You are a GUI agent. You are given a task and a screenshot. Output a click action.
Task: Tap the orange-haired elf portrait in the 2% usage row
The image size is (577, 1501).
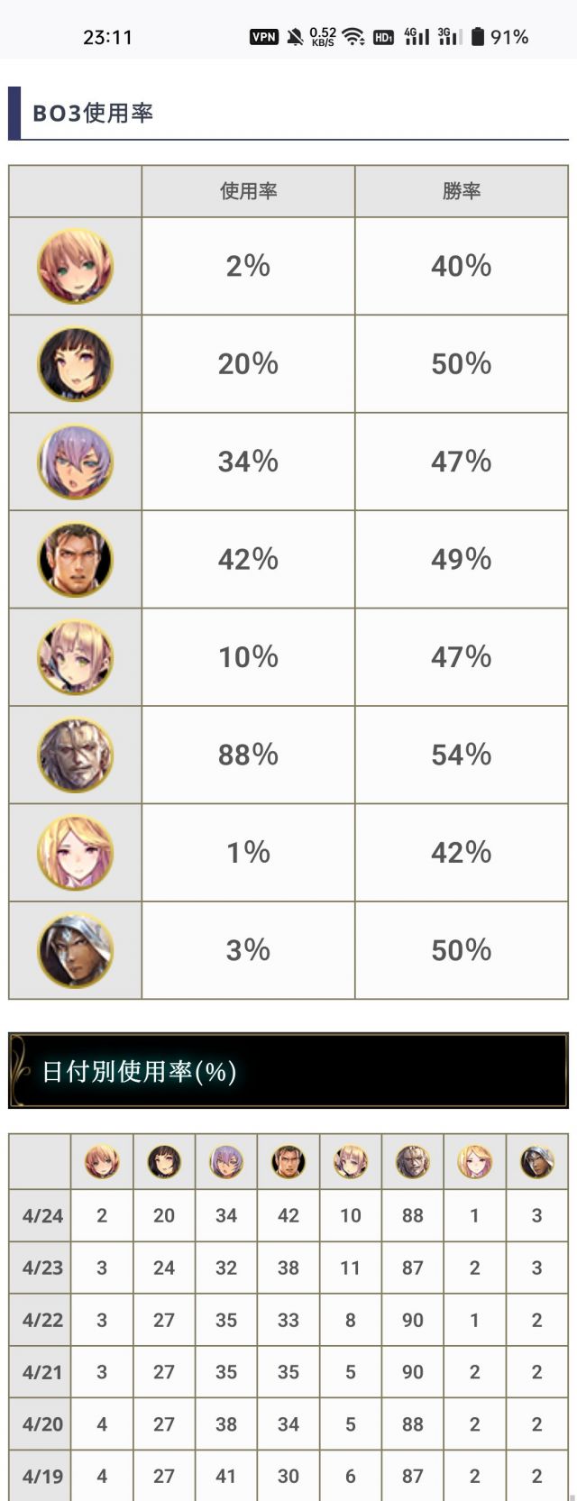(76, 266)
